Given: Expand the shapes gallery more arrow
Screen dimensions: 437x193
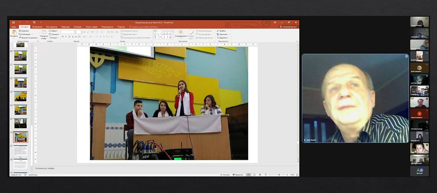Looking at the screenshot, I should click(173, 38).
